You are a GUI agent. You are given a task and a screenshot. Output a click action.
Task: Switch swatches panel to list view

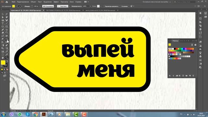tap(192, 45)
